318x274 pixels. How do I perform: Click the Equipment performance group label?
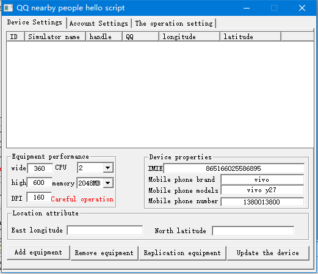tap(50, 156)
